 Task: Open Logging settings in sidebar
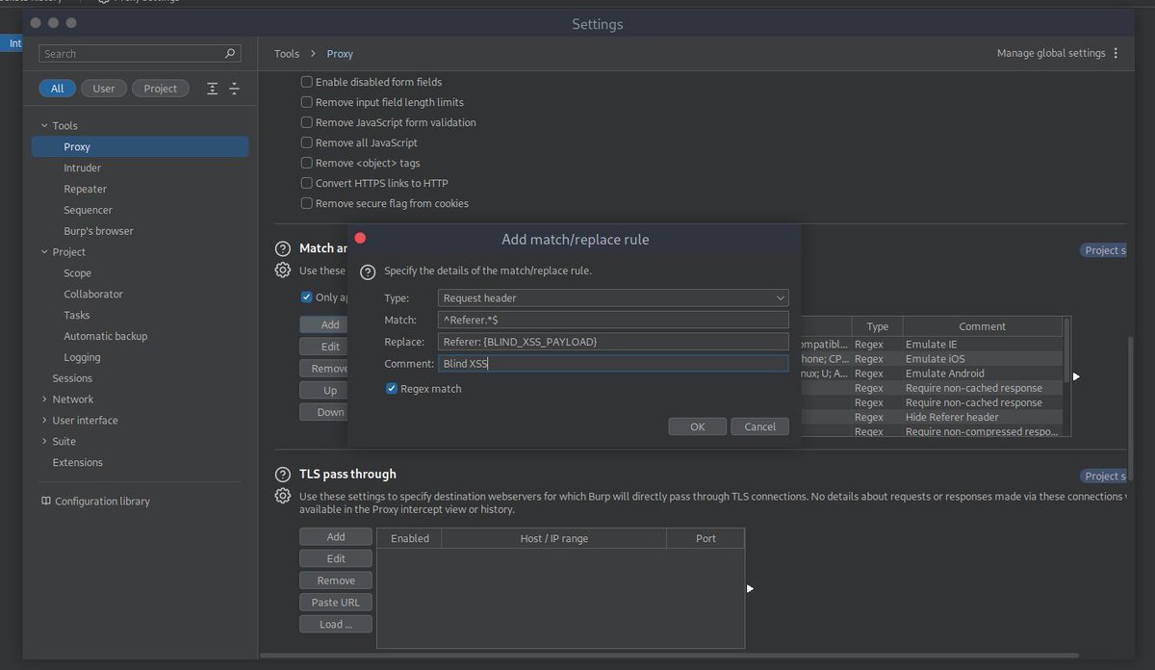coord(83,358)
